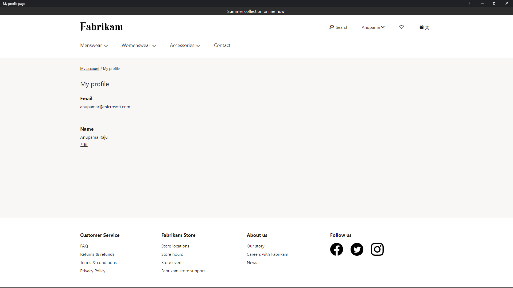Click the Edit profile name link
Image resolution: width=513 pixels, height=288 pixels.
coord(84,145)
